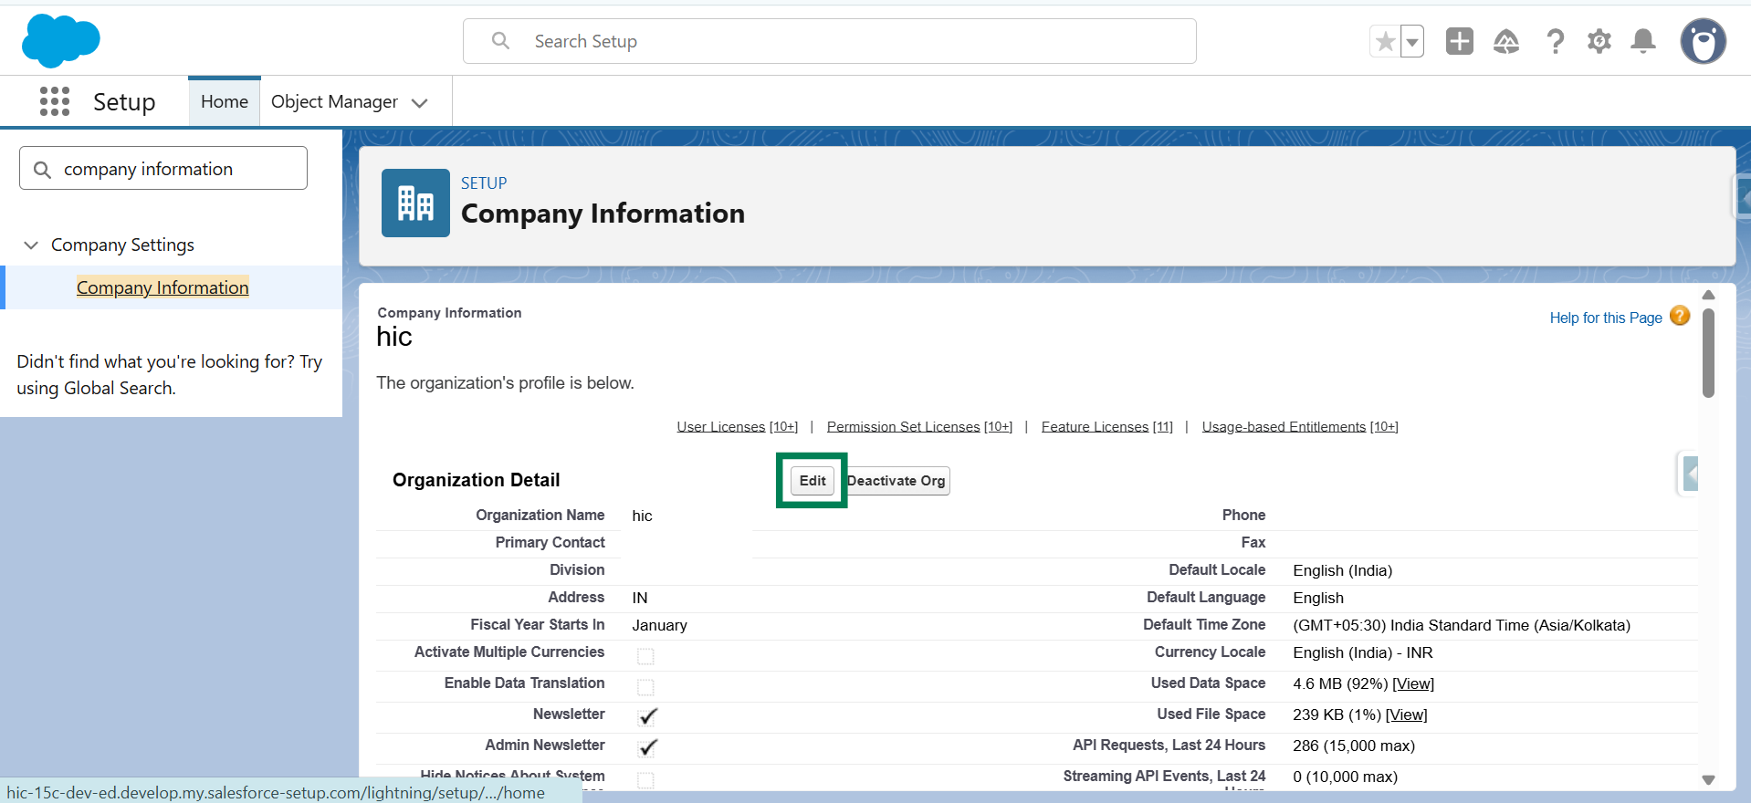Screen dimensions: 1751x803
Task: Open the Setup gear icon
Action: pyautogui.click(x=1599, y=41)
